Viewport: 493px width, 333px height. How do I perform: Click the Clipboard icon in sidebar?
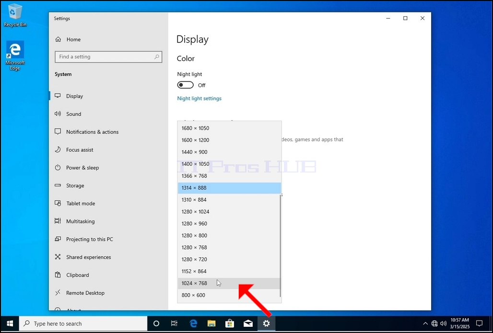click(58, 275)
